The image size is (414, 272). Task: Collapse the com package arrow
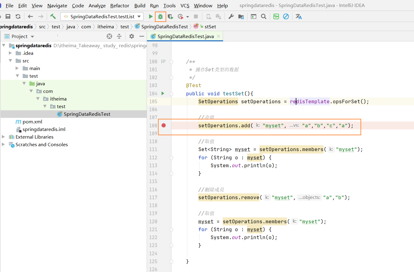click(31, 91)
